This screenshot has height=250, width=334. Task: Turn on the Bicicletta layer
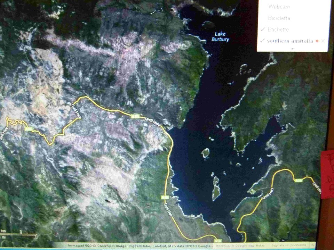[279, 18]
